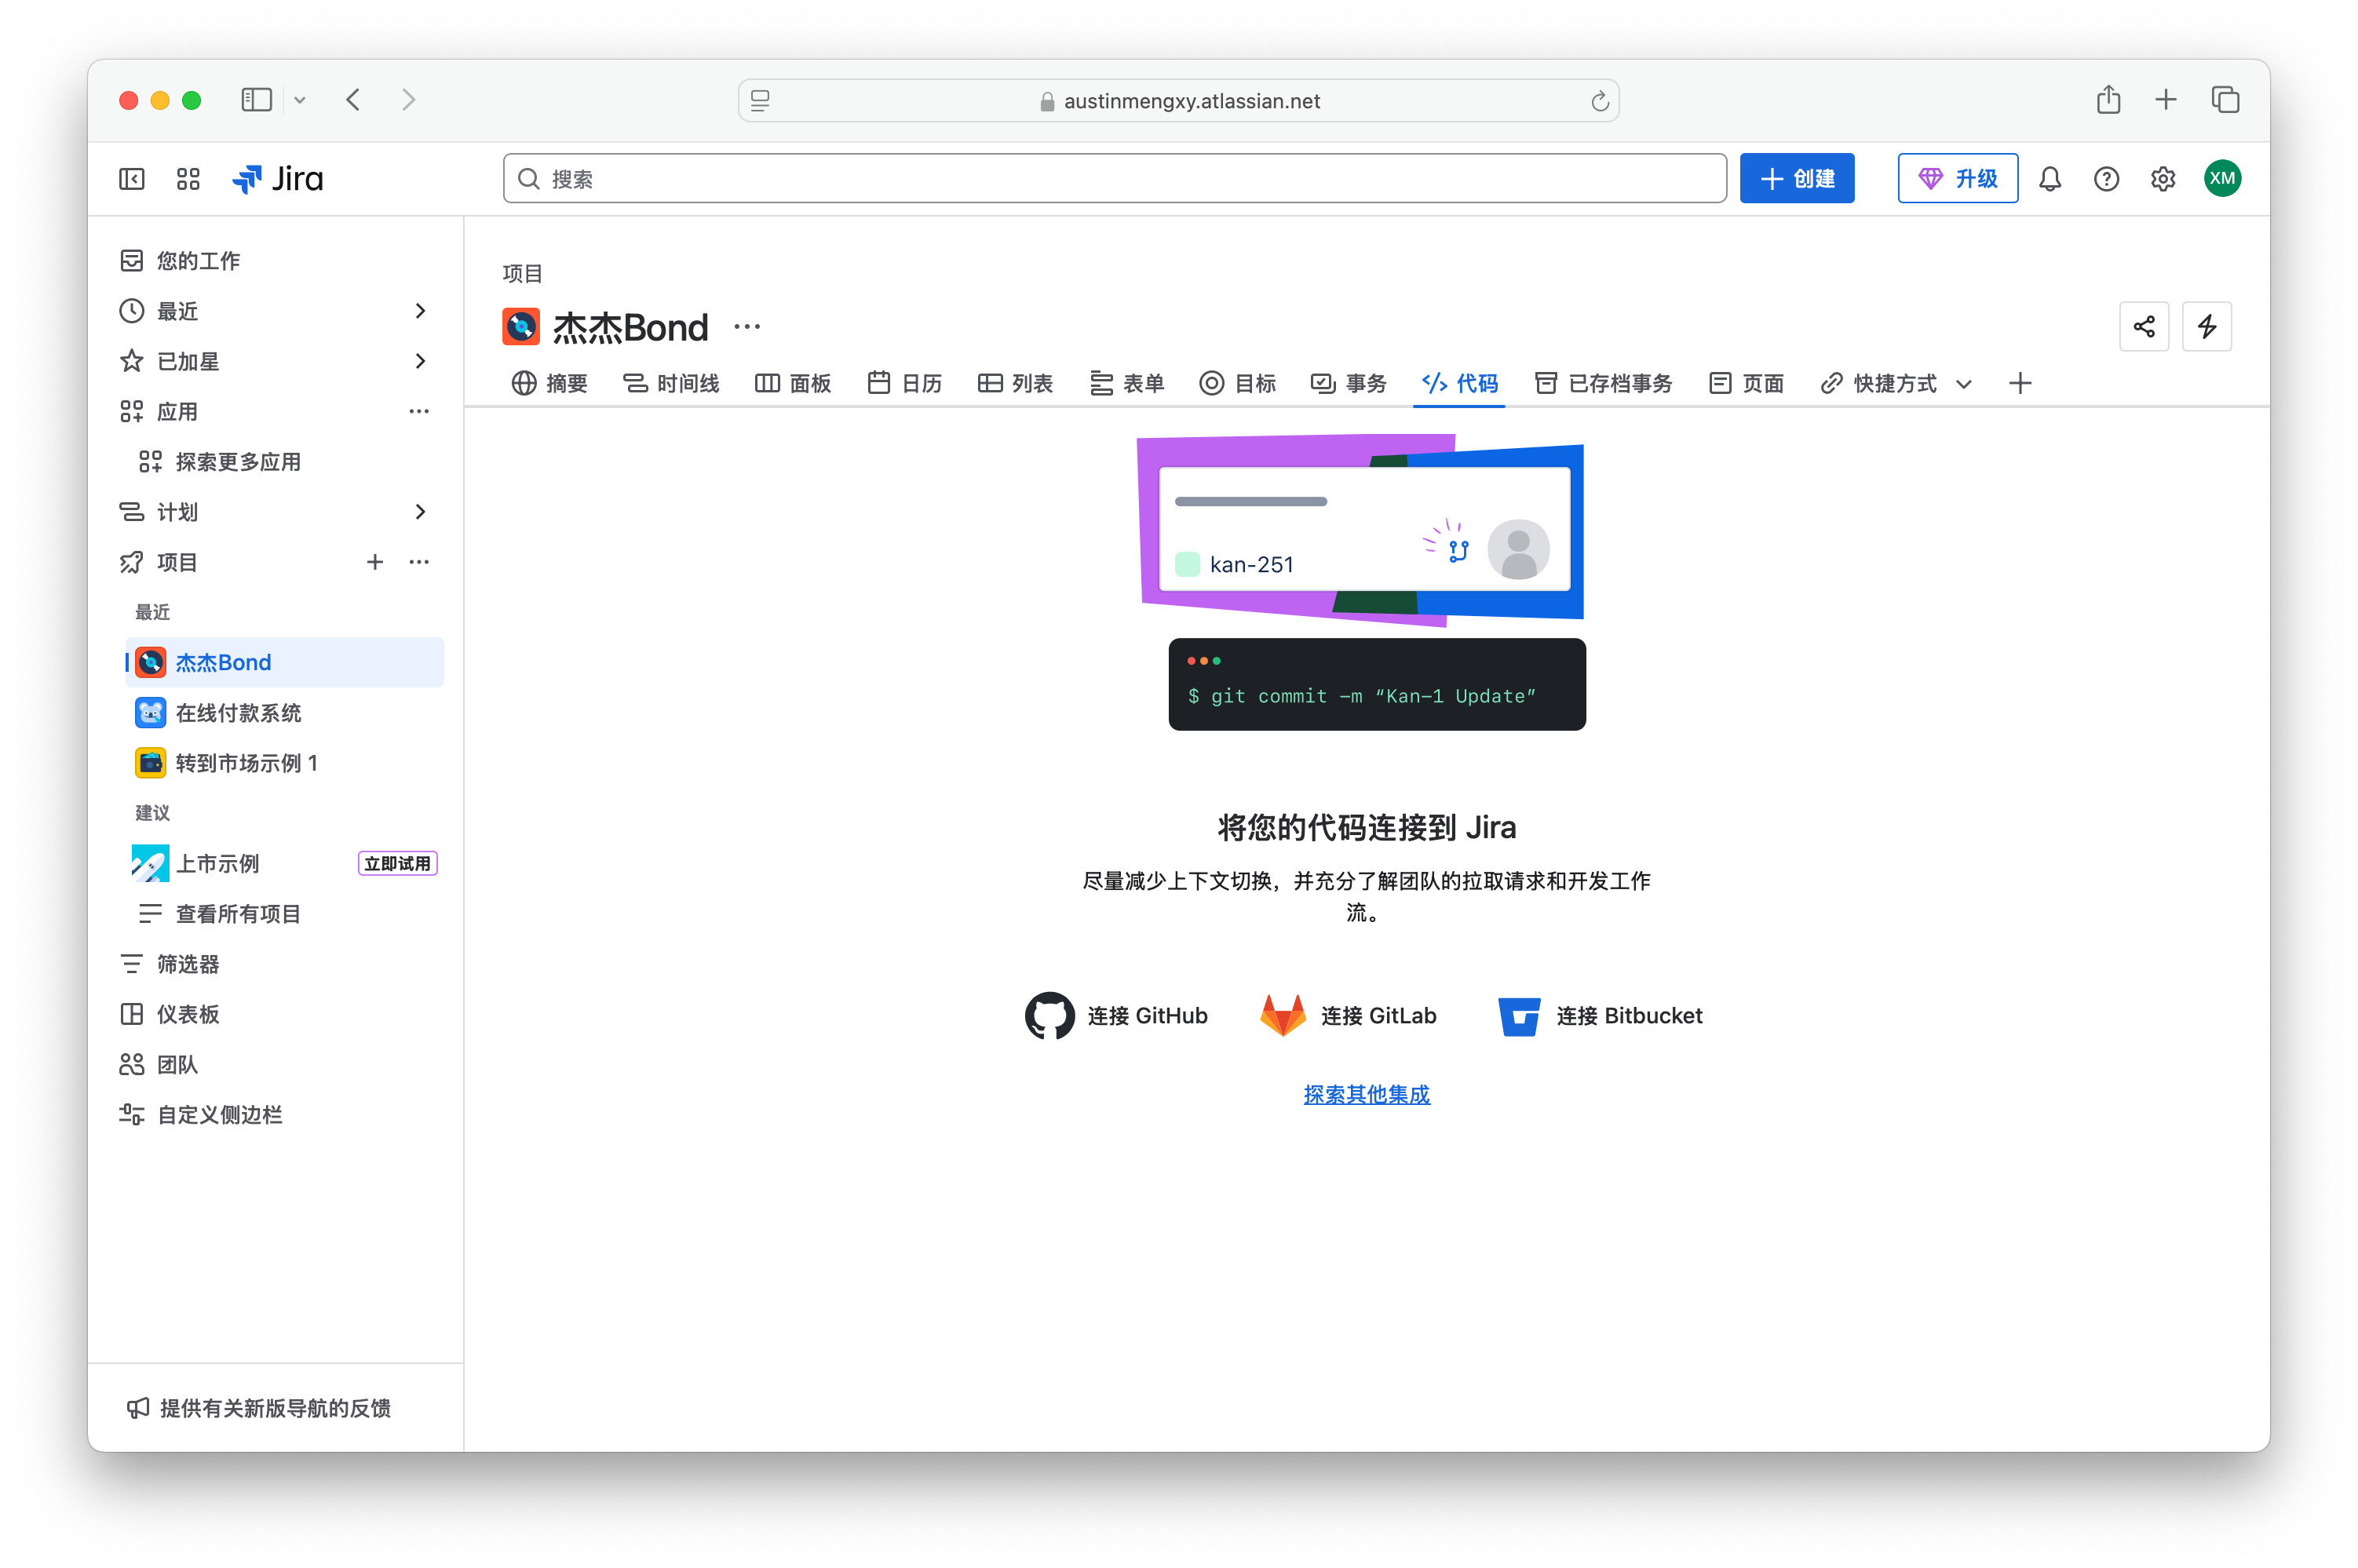Open the app switcher grid icon
This screenshot has height=1568, width=2358.
pyautogui.click(x=188, y=179)
